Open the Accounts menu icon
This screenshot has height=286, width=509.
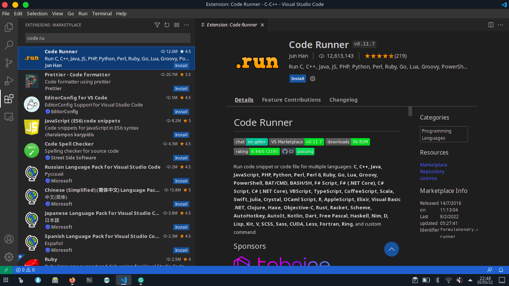pos(9,239)
